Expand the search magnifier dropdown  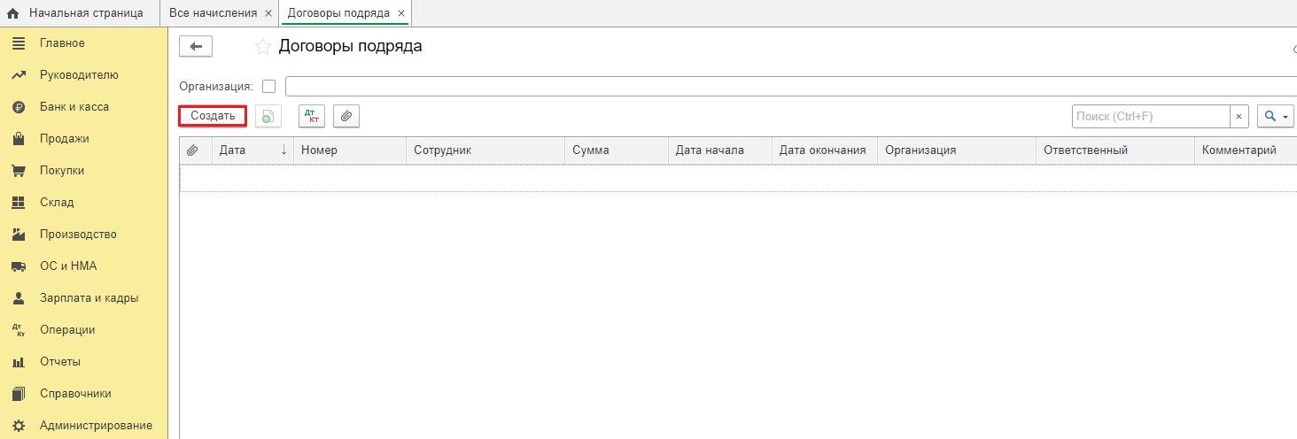click(1275, 116)
